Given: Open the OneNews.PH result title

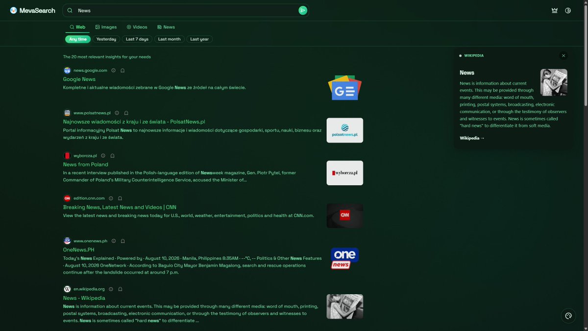Looking at the screenshot, I should [x=78, y=250].
